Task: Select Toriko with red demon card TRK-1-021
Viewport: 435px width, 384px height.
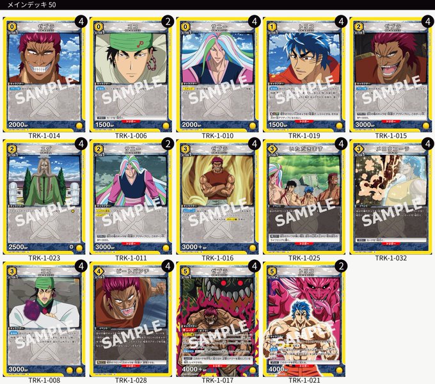Action: [x=304, y=319]
